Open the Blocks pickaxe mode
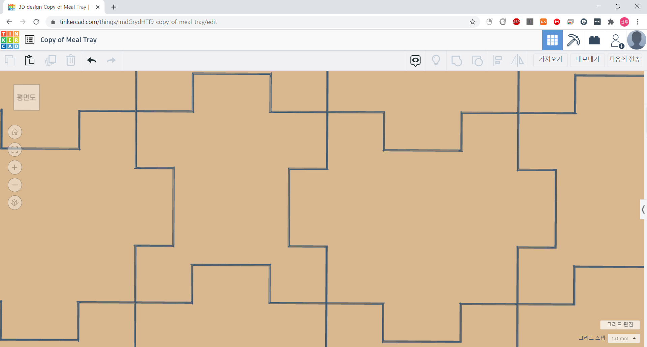The width and height of the screenshot is (647, 347). (x=573, y=40)
